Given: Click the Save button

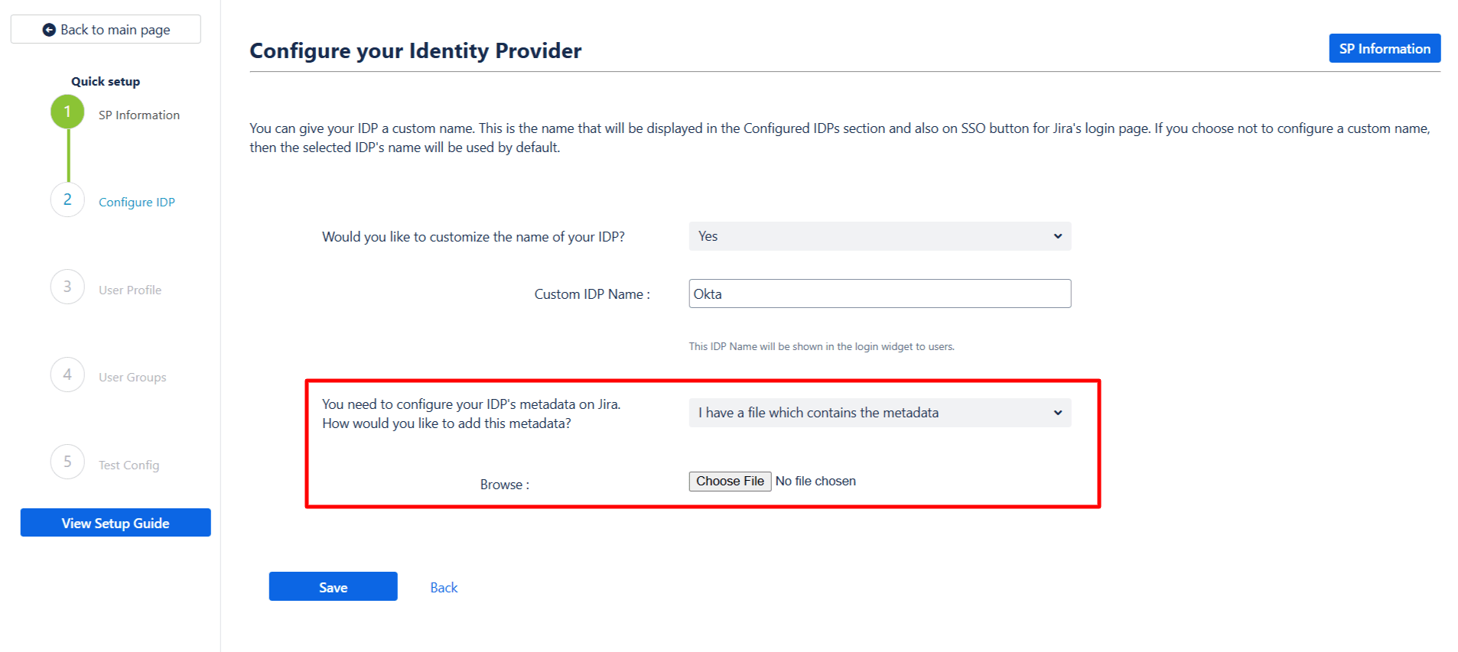Looking at the screenshot, I should (333, 586).
